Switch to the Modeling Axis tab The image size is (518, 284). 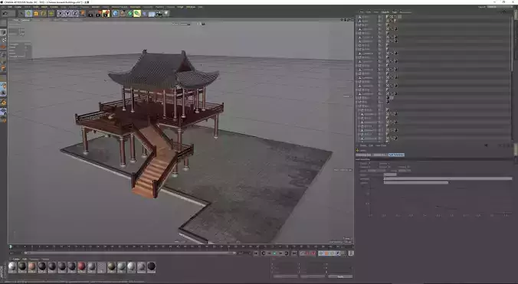(363, 155)
